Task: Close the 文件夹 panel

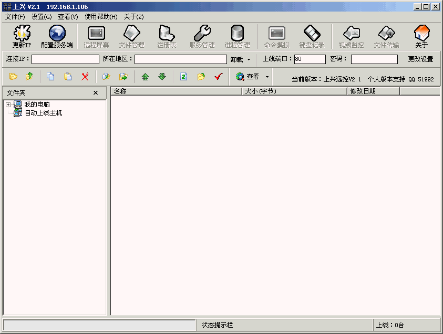Action: (x=96, y=92)
